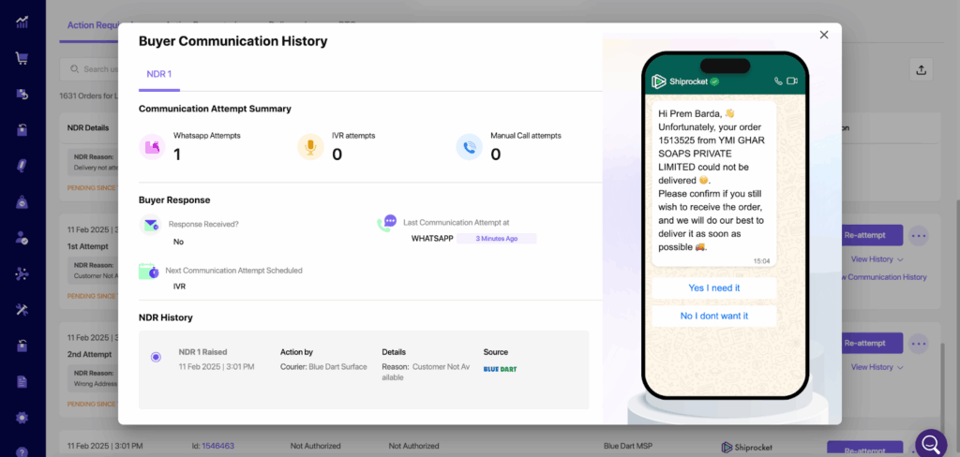This screenshot has height=457, width=960.
Task: Click the help question mark icon
Action: point(22,451)
